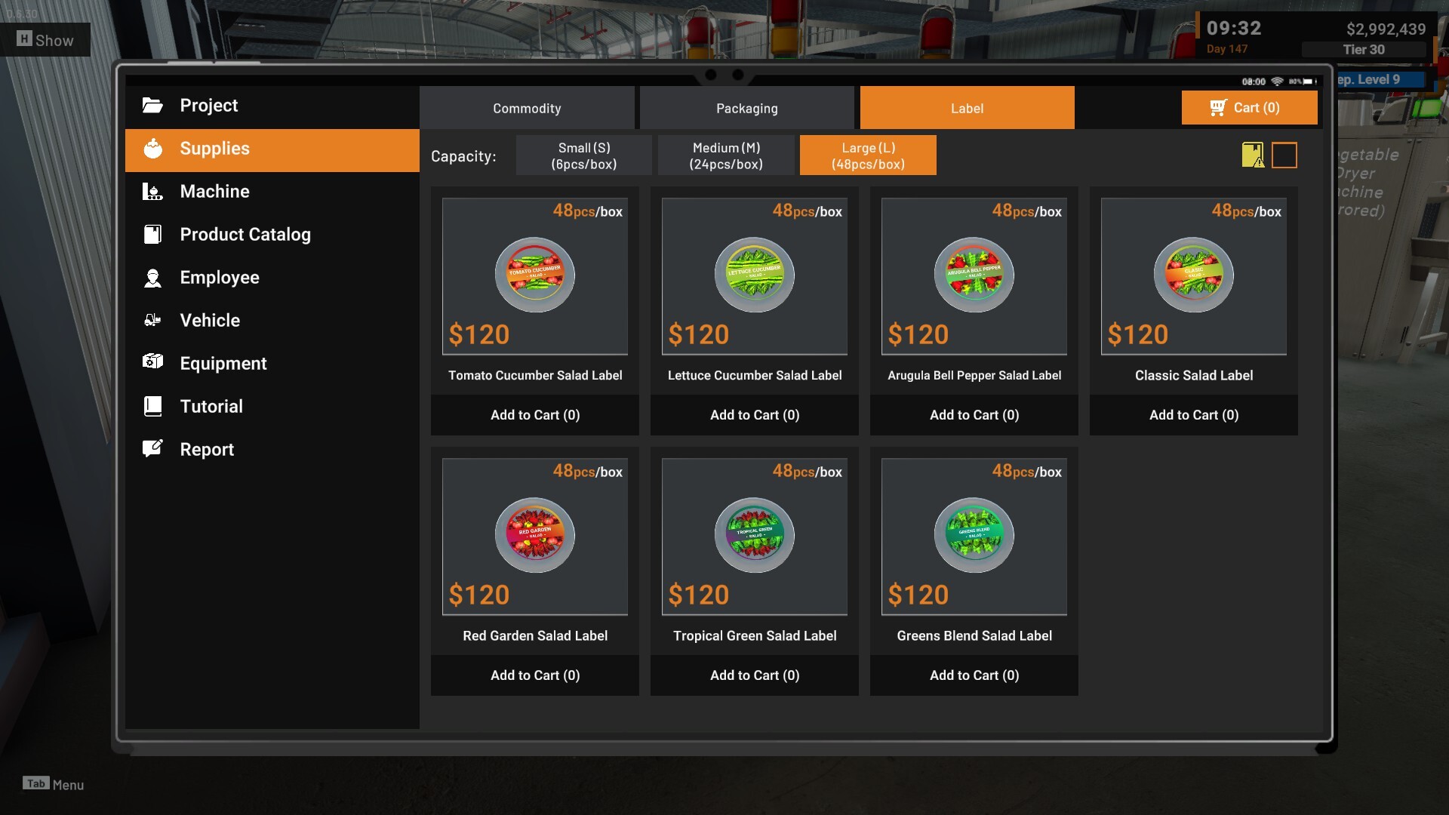Click the Tutorial book icon
The height and width of the screenshot is (815, 1449).
(152, 407)
